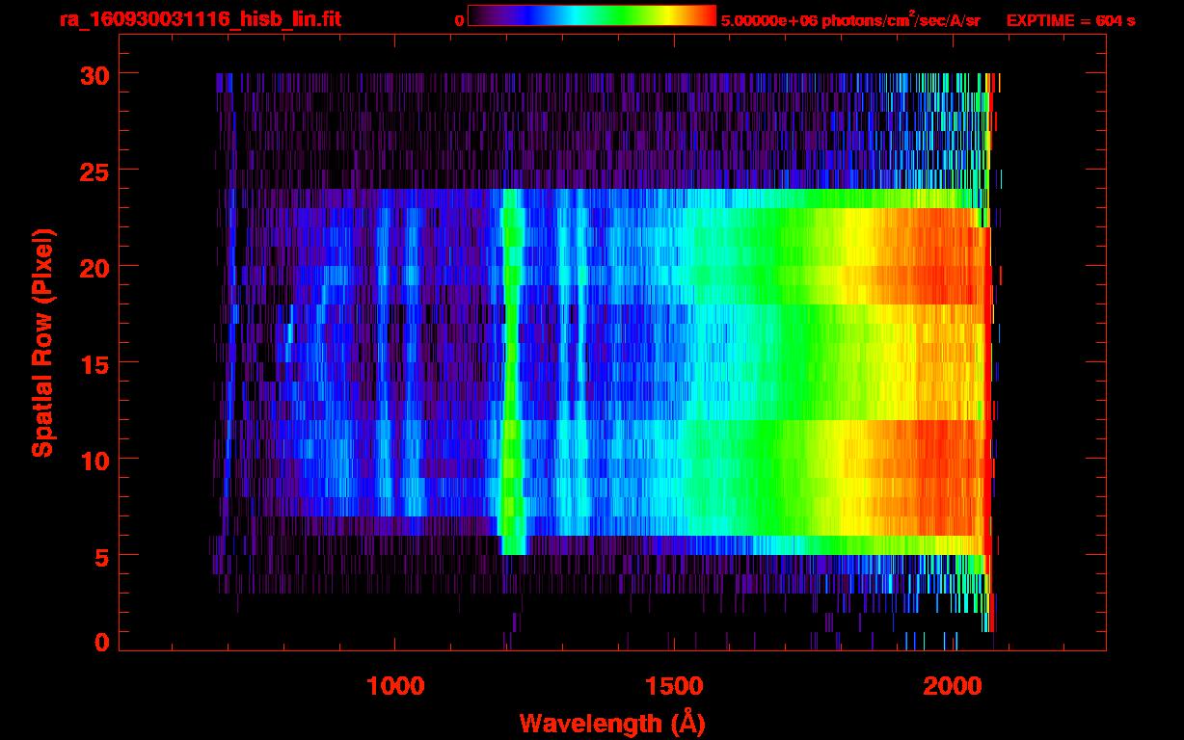1184x740 pixels.
Task: Click the x-axis tick label 1500
Action: coord(674,686)
